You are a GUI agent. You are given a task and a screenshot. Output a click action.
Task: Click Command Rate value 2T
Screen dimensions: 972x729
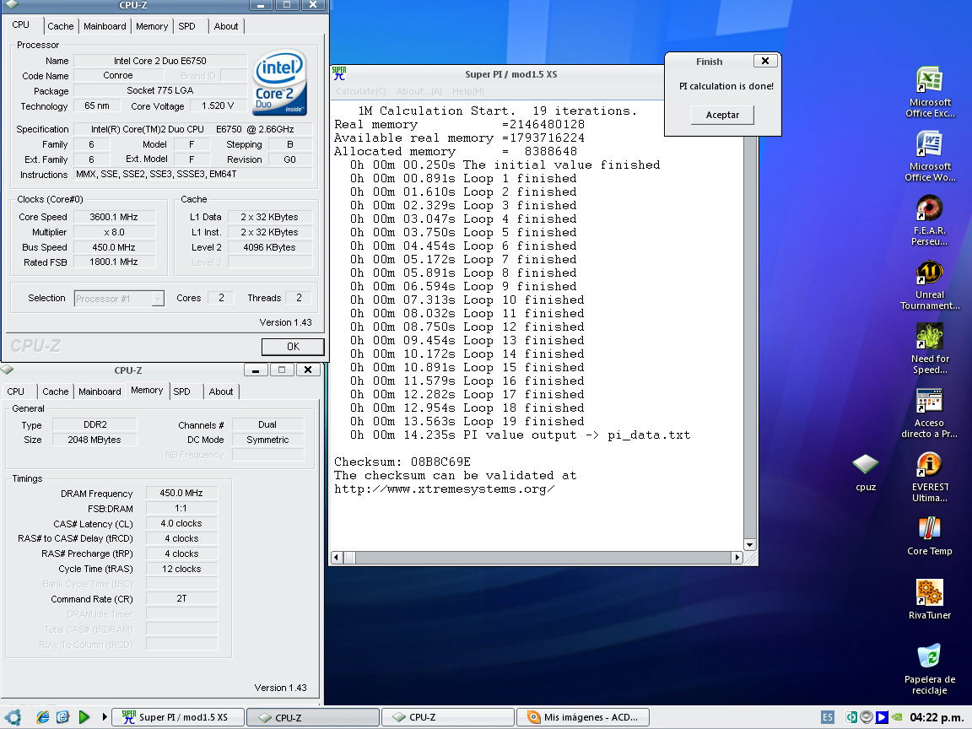[181, 598]
